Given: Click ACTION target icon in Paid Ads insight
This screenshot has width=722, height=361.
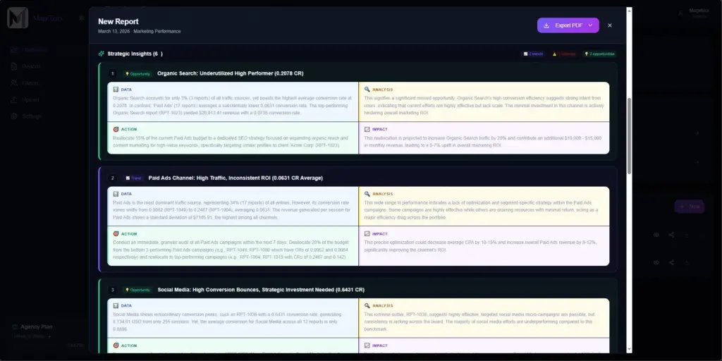Looking at the screenshot, I should click(116, 234).
